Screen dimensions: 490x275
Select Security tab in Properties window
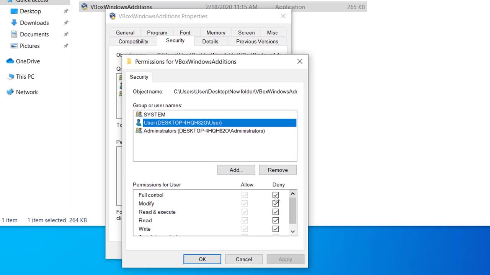coord(175,40)
